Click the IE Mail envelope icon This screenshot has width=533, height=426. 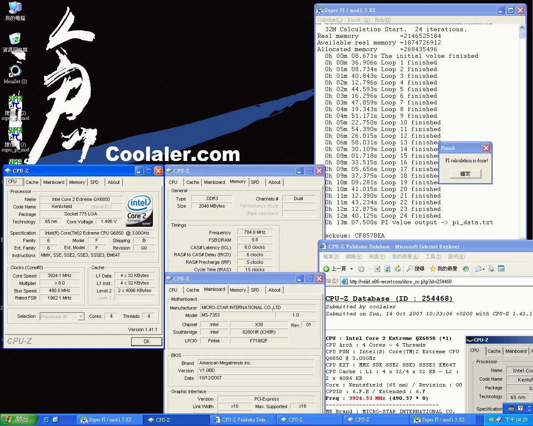pyautogui.click(x=478, y=269)
